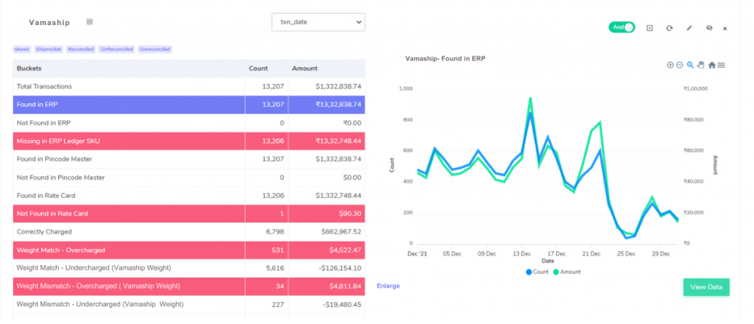Select Weight Mismatch - Undercharged row

[189, 304]
